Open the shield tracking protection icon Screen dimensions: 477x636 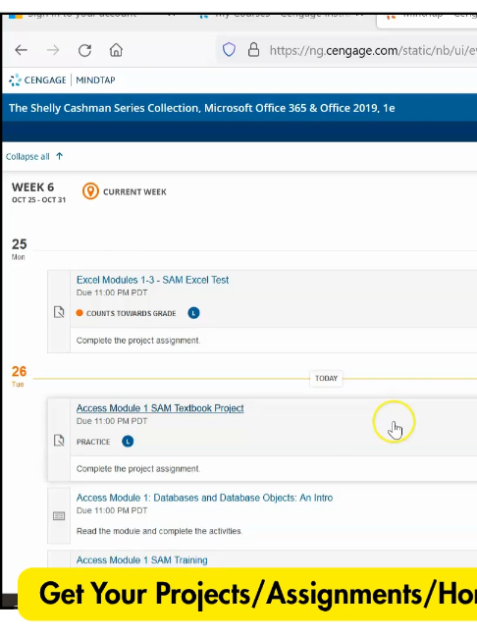pyautogui.click(x=229, y=50)
